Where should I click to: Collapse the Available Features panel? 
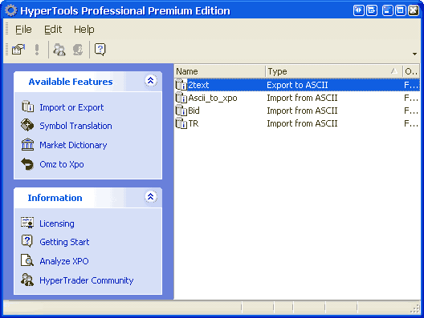point(151,80)
